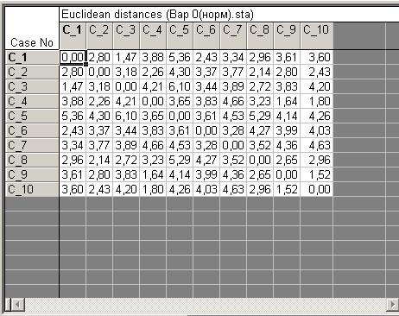399x316 pixels.
Task: Select row header C_3
Action: [x=32, y=86]
